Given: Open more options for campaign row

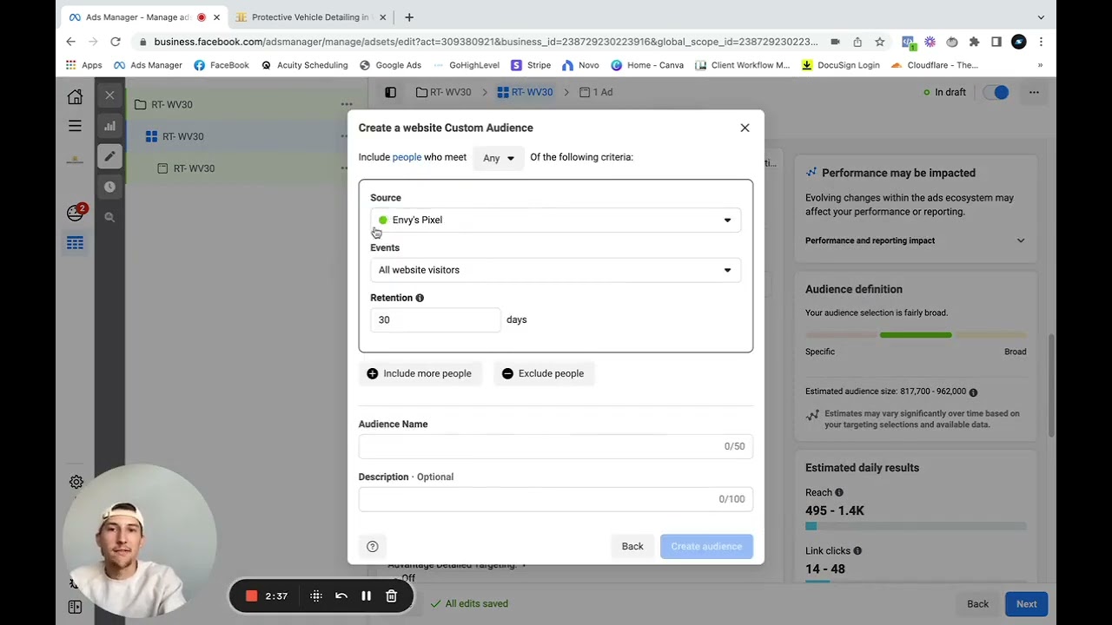Looking at the screenshot, I should click(x=347, y=104).
